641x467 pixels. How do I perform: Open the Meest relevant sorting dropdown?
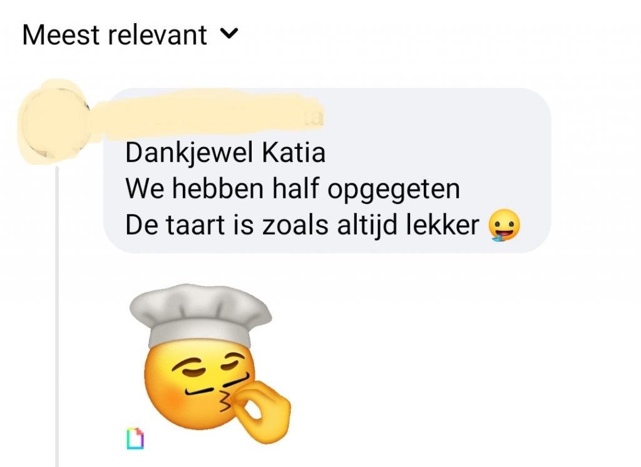[x=130, y=35]
